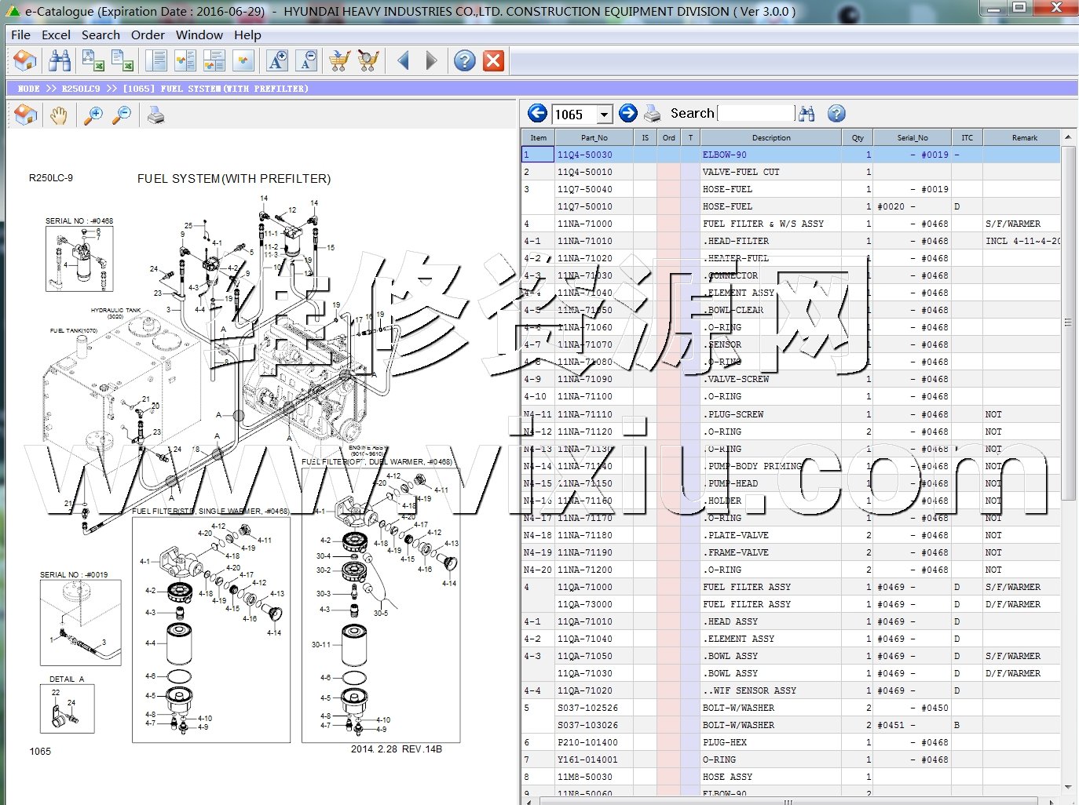Zoom in on the fuel system diagram
The image size is (1079, 805).
(93, 116)
